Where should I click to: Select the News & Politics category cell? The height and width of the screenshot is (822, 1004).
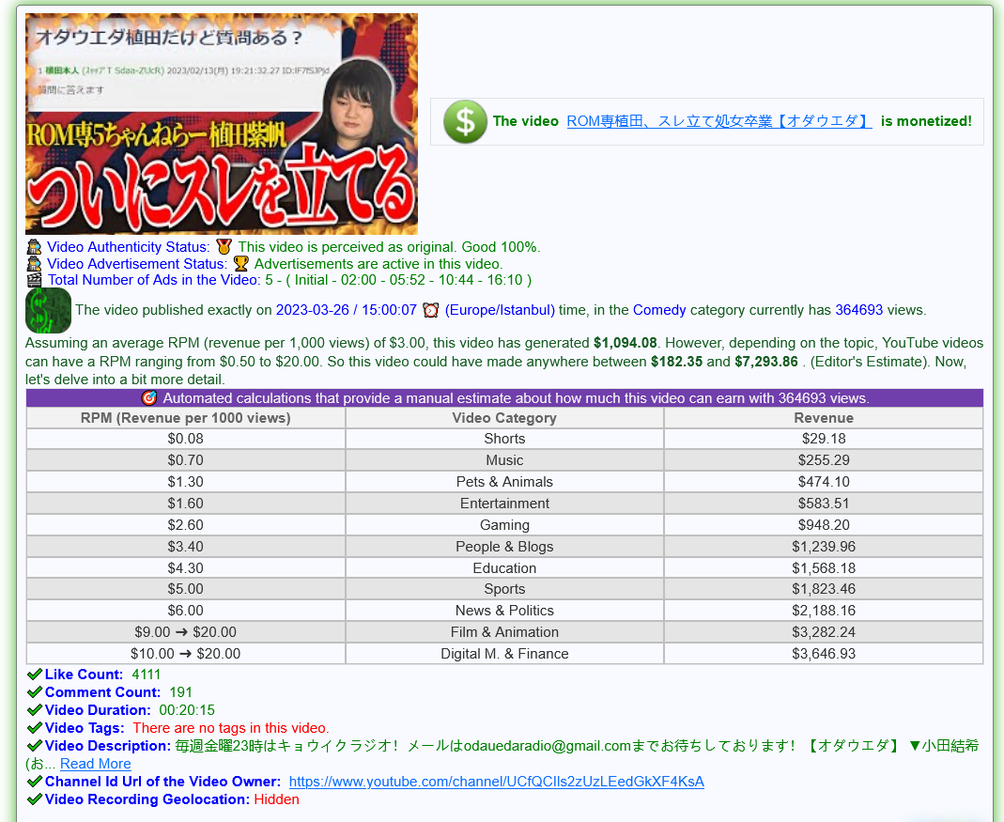tap(504, 611)
